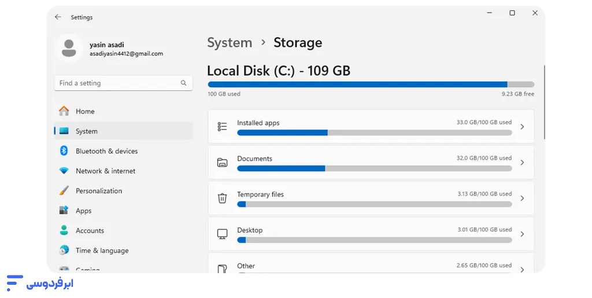The height and width of the screenshot is (298, 592).
Task: Select Personalization in the sidebar
Action: coord(99,191)
